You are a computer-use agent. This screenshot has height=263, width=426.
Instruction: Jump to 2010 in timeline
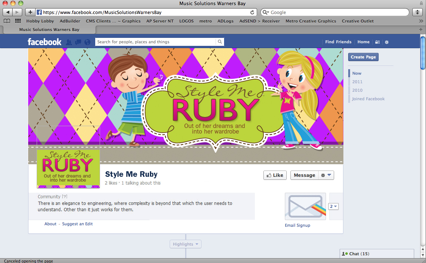pos(357,90)
